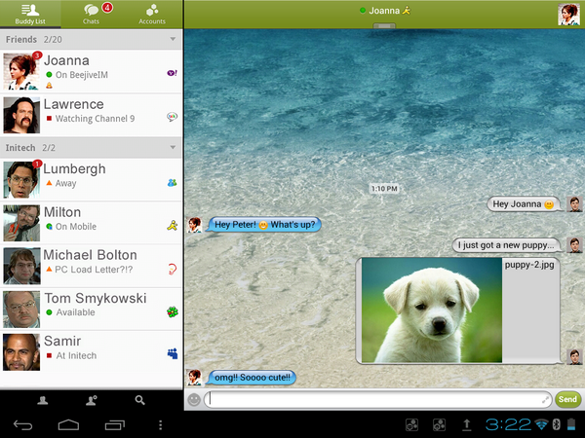Open Joanna's profile picture in the chat header
Image resolution: width=585 pixels, height=438 pixels.
pos(569,15)
